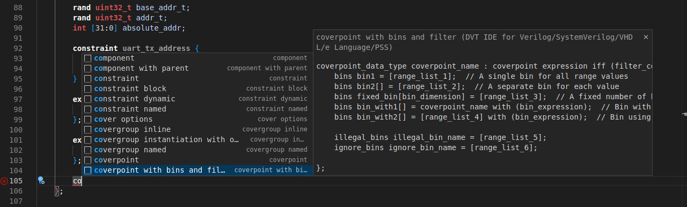
Task: Choose 'covergroup inline' completion
Action: tap(197, 129)
